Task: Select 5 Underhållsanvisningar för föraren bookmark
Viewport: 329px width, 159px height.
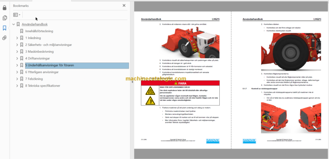Action: [x=77, y=65]
